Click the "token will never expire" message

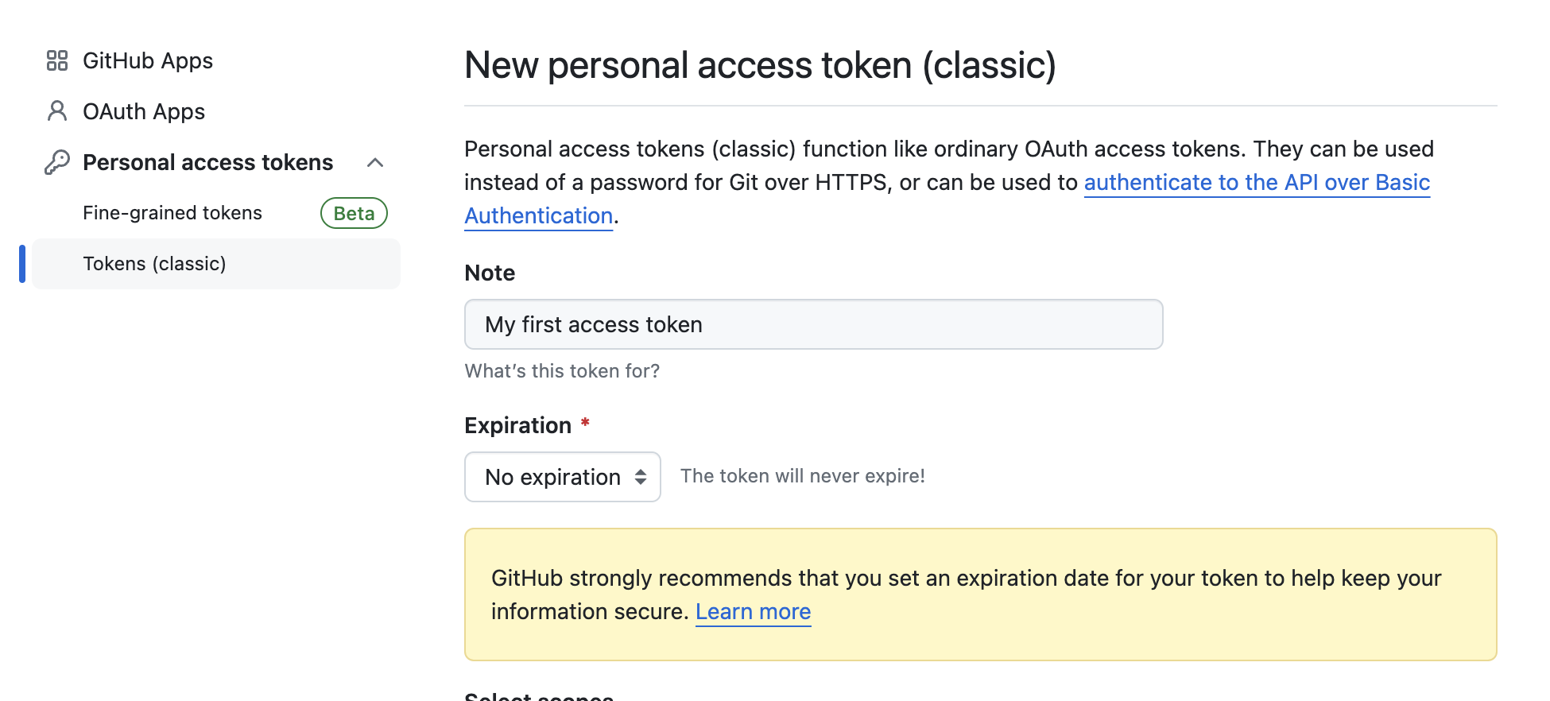(x=802, y=476)
